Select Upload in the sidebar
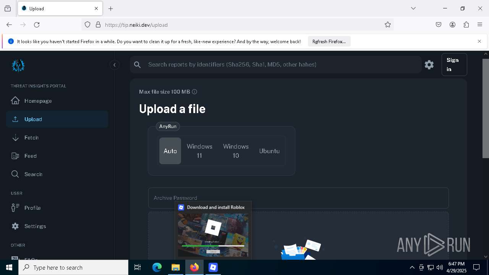Viewport: 489px width, 275px height. click(x=57, y=119)
